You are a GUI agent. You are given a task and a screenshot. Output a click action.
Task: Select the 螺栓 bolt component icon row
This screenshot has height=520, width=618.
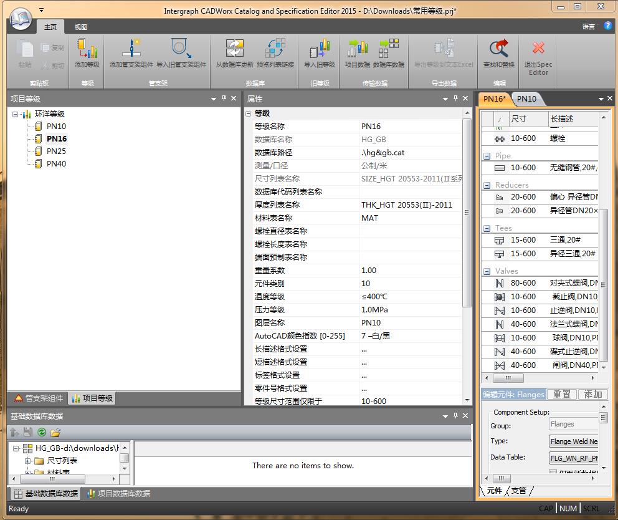pos(500,139)
